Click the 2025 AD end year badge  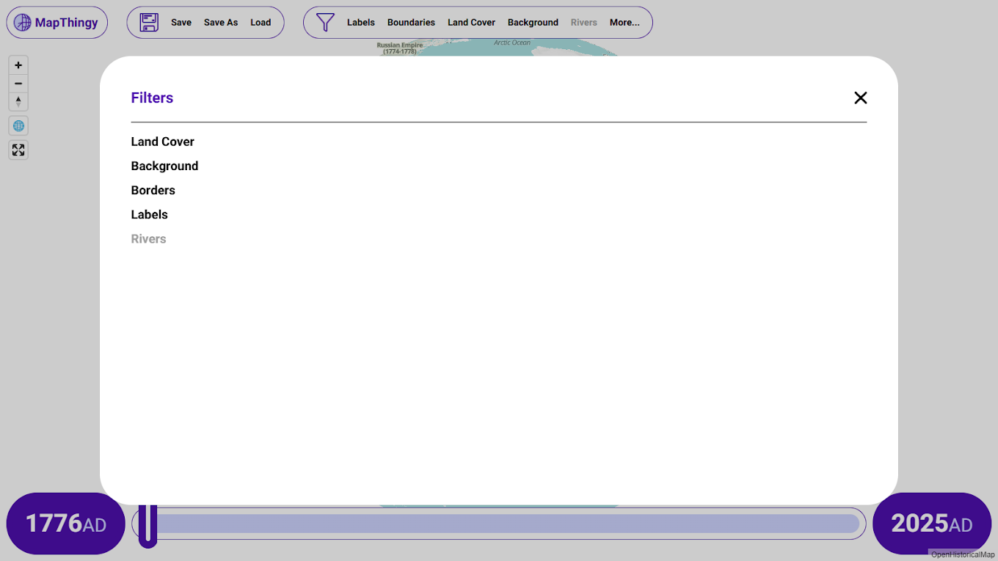931,524
